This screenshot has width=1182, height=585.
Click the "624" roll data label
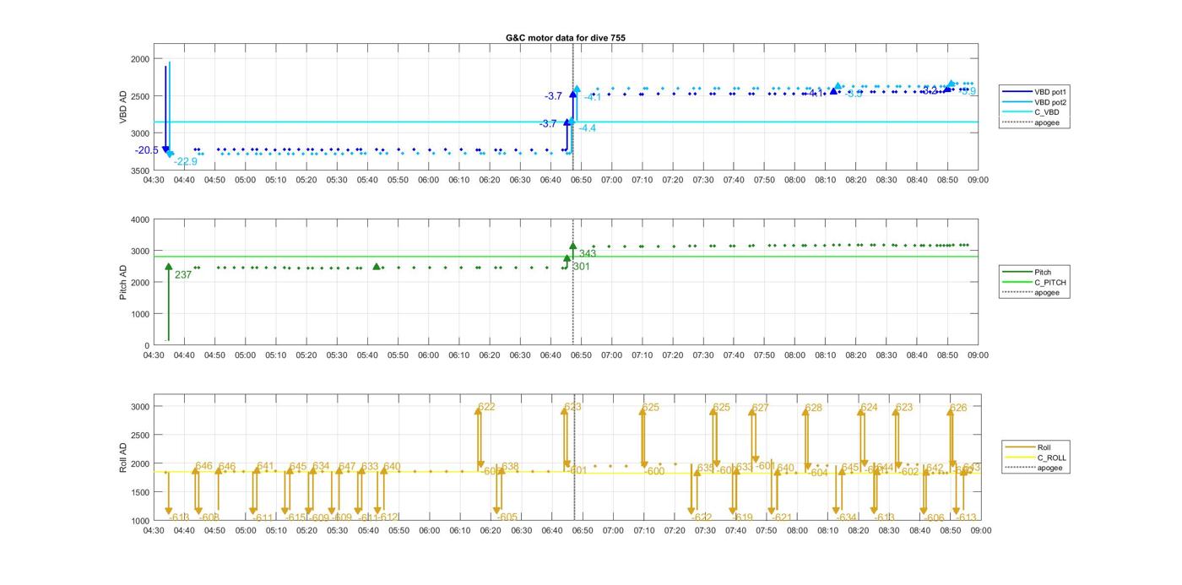pos(869,408)
